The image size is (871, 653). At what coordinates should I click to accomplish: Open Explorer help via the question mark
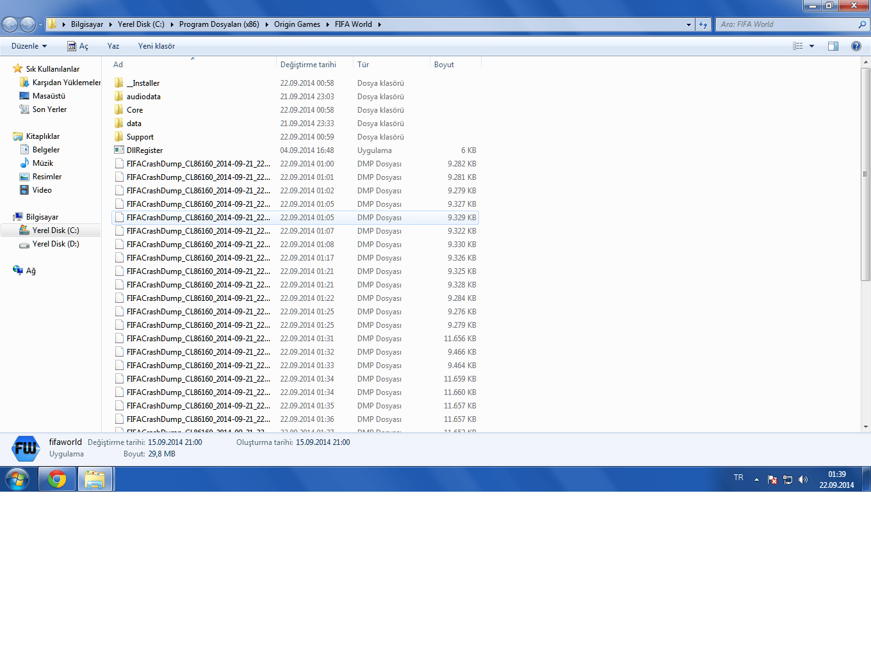[856, 46]
